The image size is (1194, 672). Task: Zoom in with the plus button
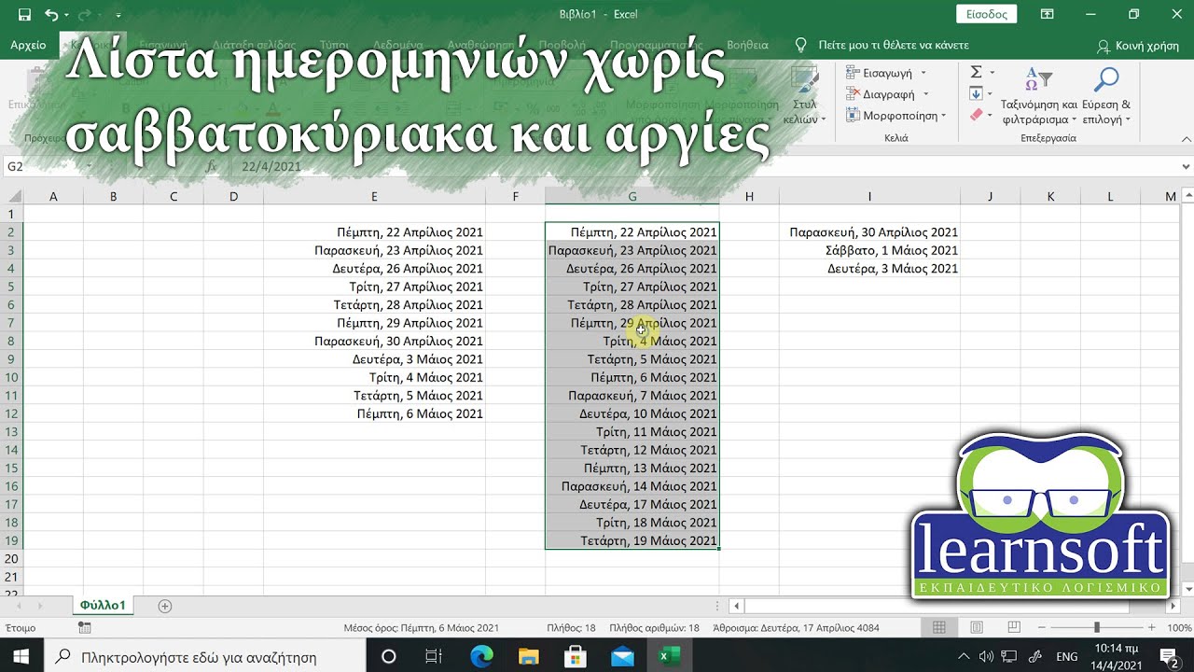click(1152, 628)
